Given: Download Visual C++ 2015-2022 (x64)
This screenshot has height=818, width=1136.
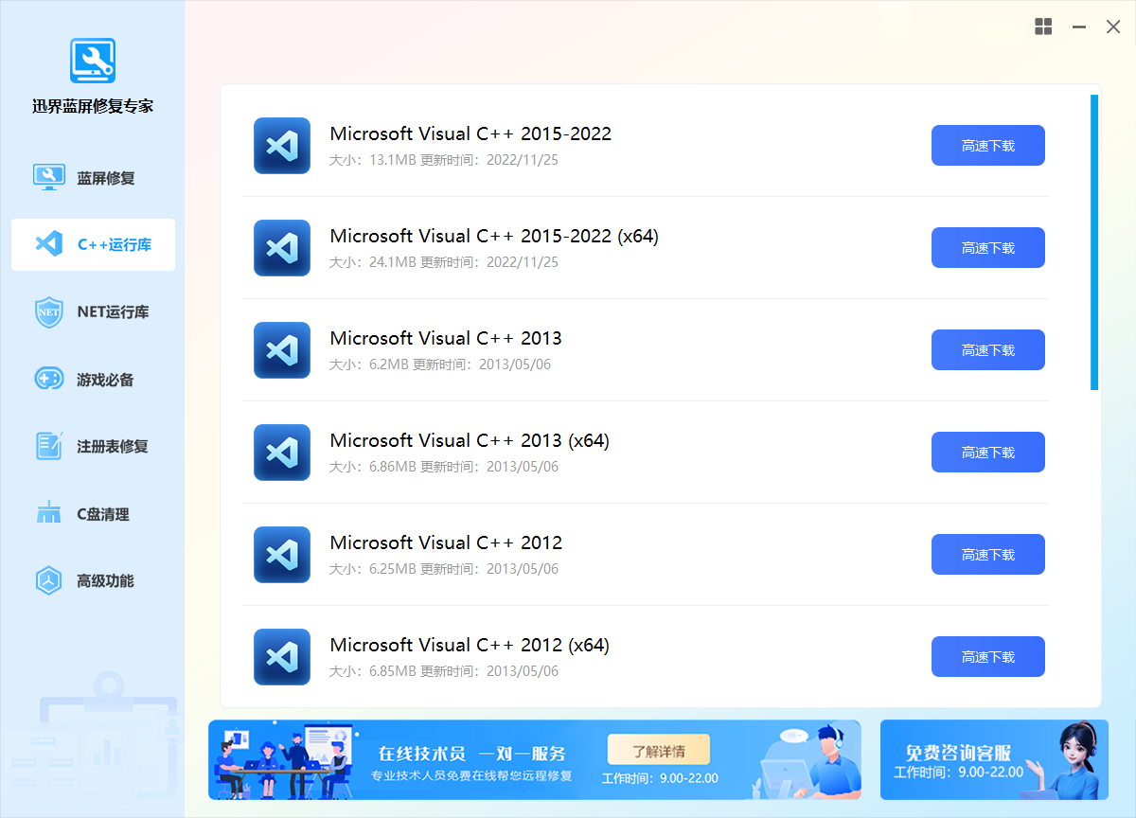Looking at the screenshot, I should point(987,248).
